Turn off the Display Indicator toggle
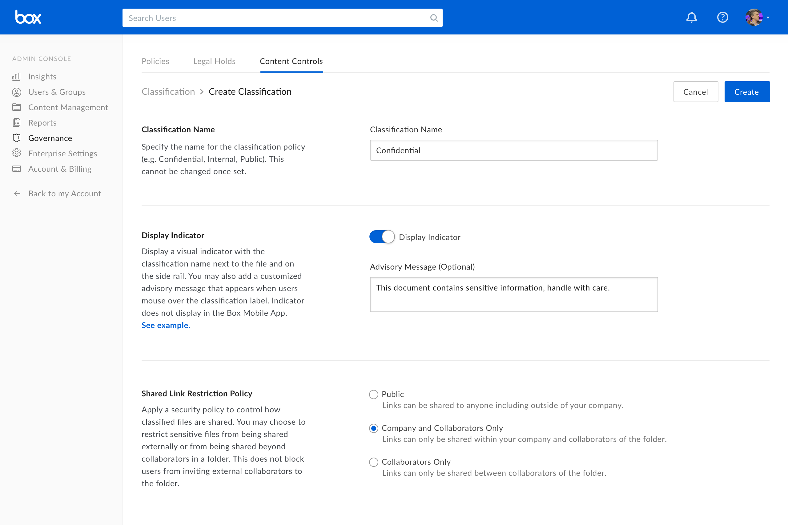Screen dimensions: 788x525 click(x=382, y=237)
